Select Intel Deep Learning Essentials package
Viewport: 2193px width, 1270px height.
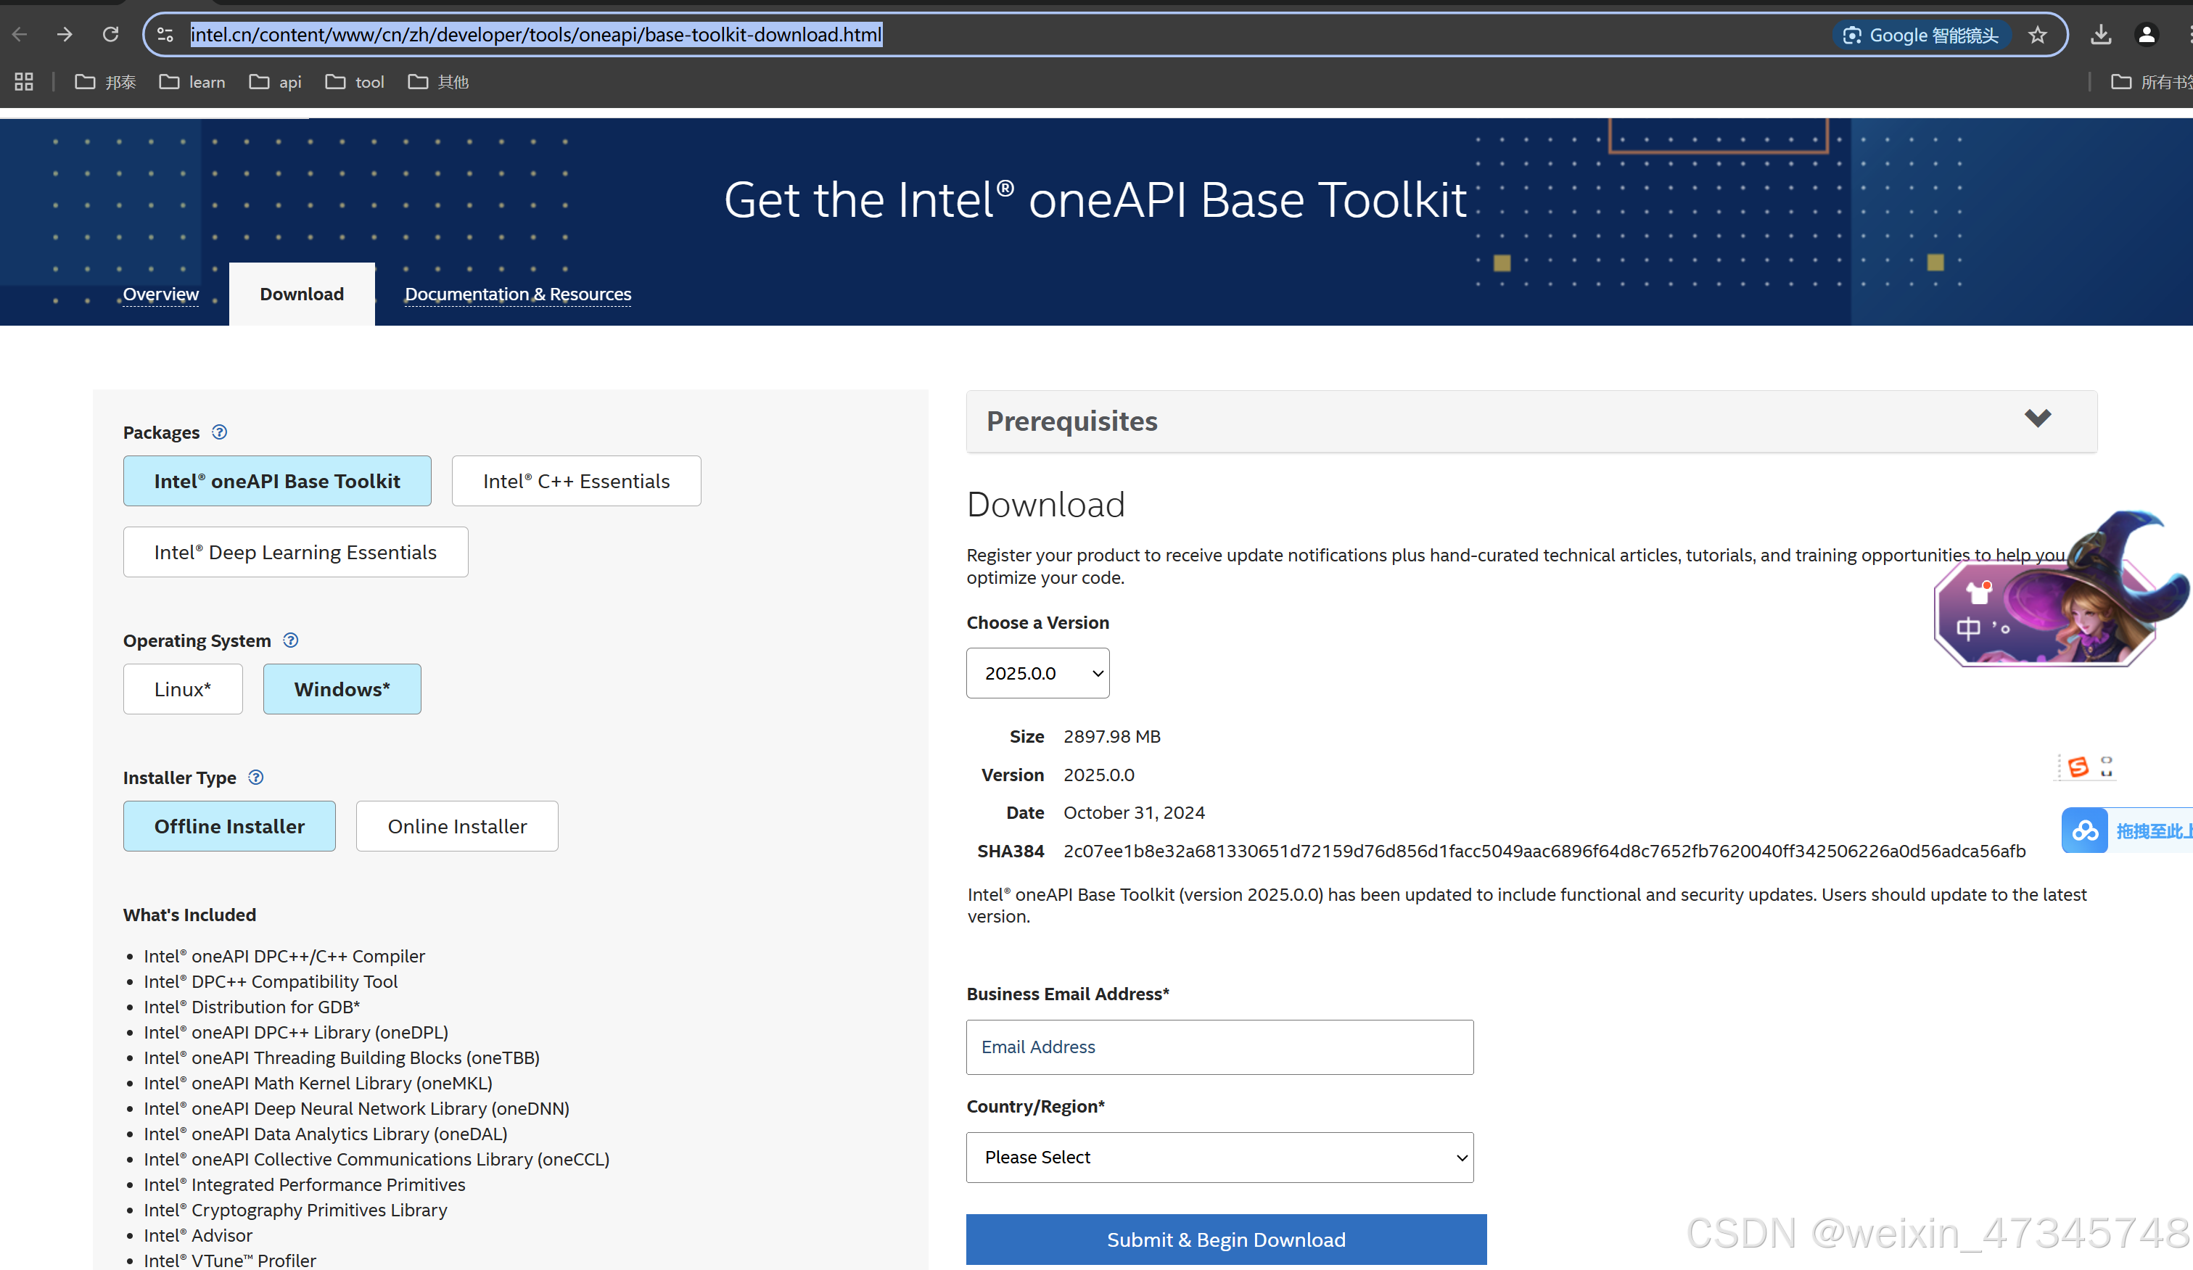click(295, 553)
